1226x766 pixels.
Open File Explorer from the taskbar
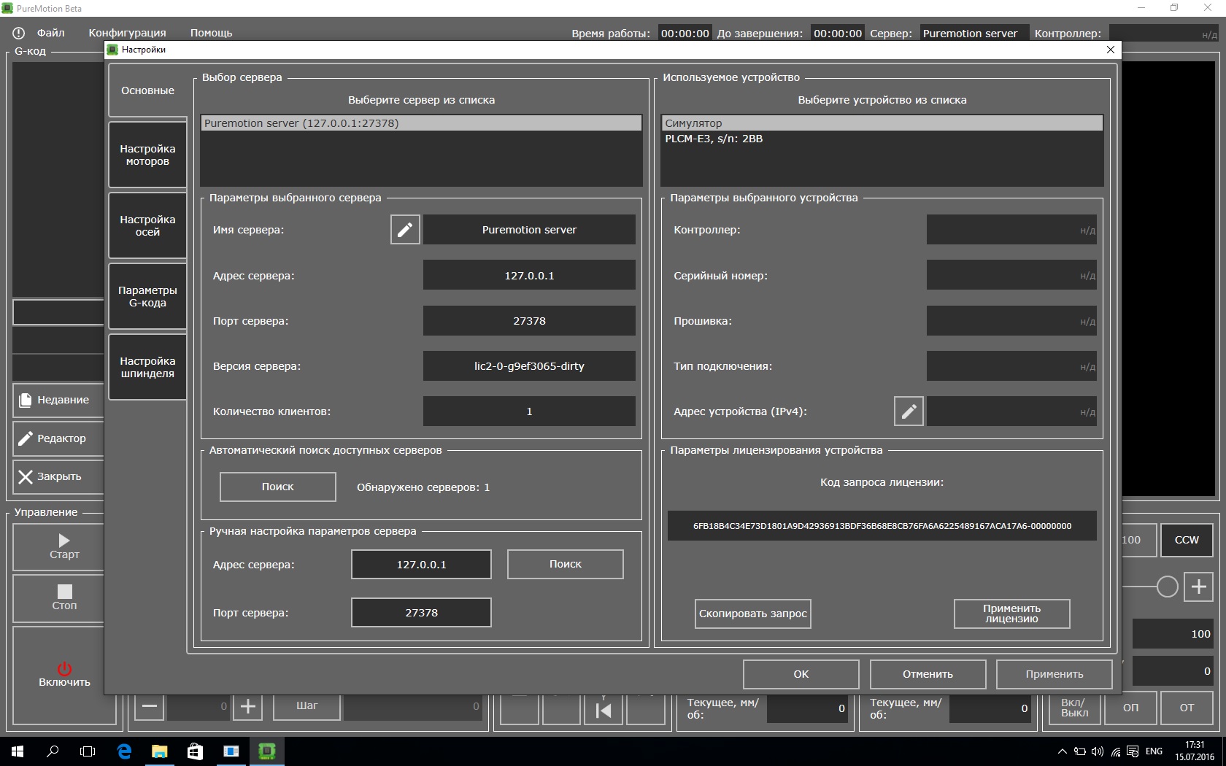(x=159, y=751)
